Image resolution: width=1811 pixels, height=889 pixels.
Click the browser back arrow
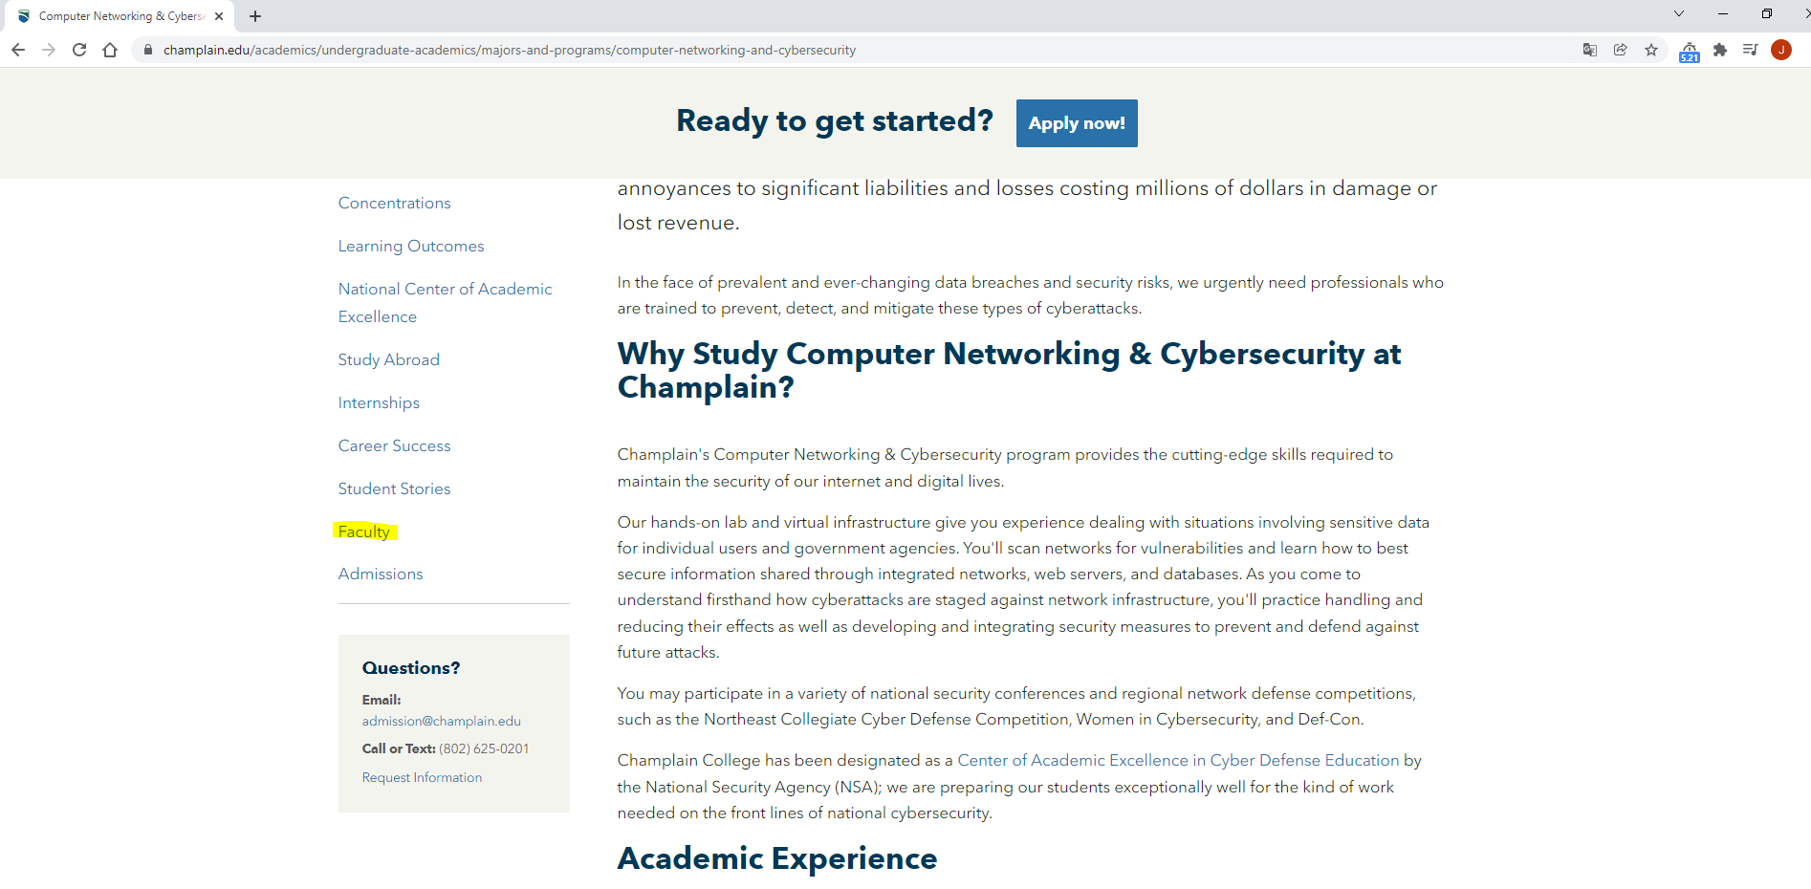[18, 50]
